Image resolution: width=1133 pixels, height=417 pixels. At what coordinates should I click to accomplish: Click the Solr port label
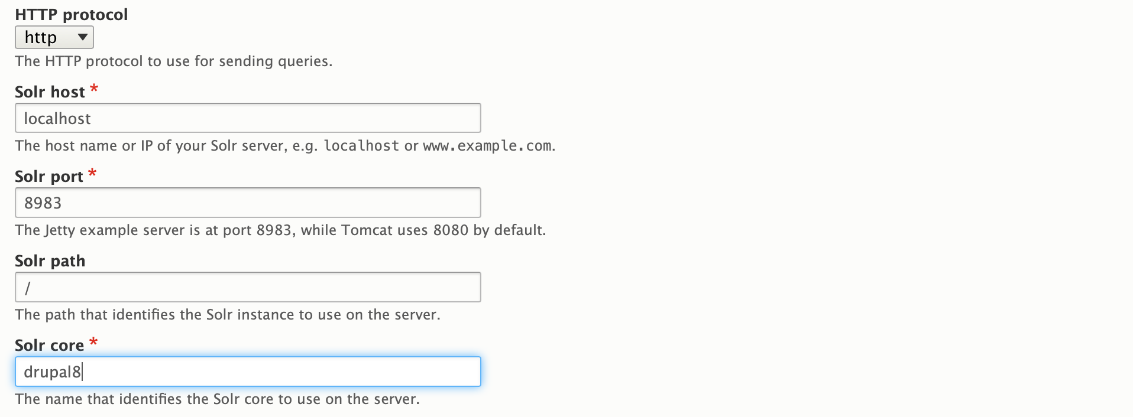48,177
